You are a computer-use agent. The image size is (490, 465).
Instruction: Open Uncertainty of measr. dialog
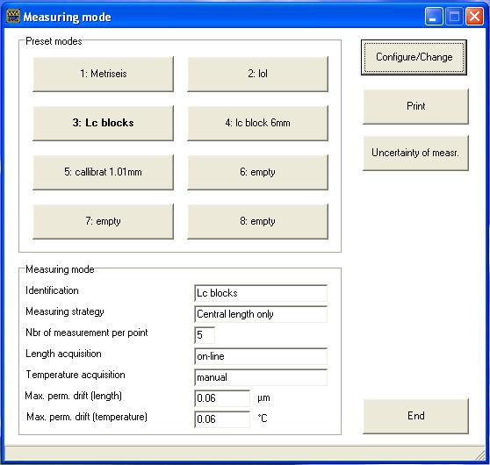(416, 153)
